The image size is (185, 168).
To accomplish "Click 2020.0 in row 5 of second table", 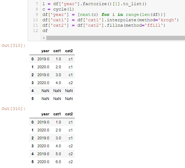I will coord(43,162).
